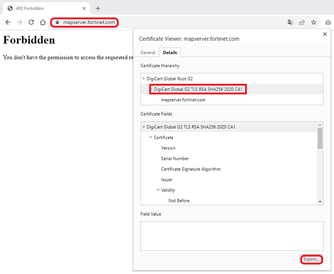334x274 pixels.
Task: Open a new tab with plus button
Action: coord(98,8)
